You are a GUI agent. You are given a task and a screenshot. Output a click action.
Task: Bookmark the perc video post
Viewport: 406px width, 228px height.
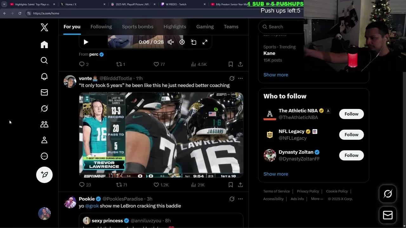point(231,64)
